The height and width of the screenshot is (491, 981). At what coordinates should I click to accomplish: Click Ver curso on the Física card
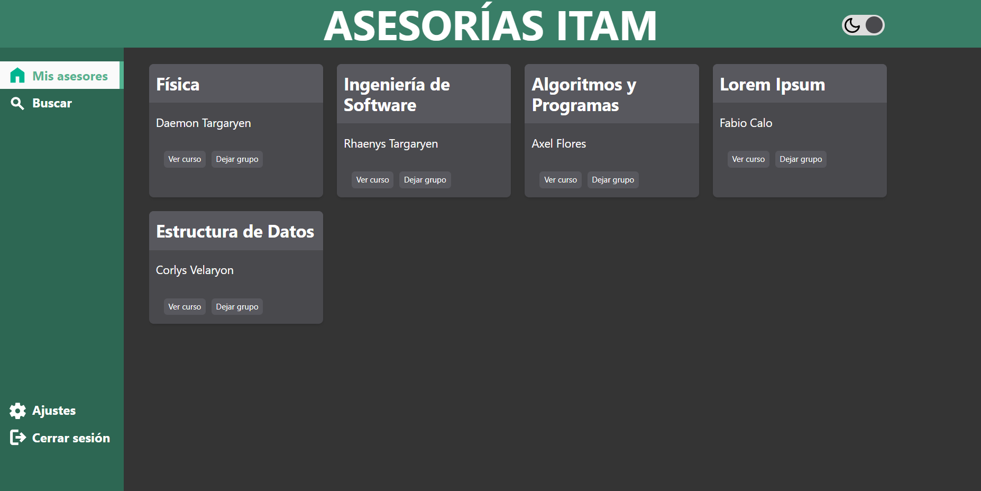[184, 159]
